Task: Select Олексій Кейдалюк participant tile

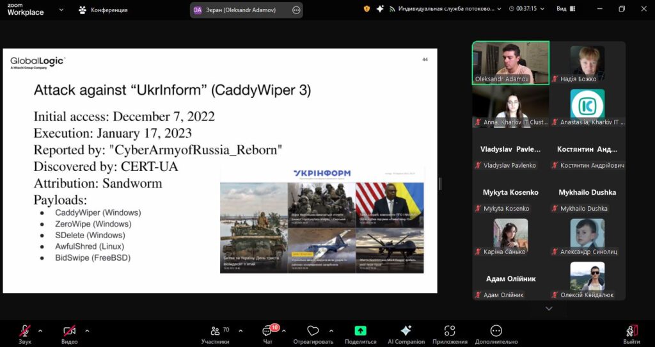Action: 587,279
